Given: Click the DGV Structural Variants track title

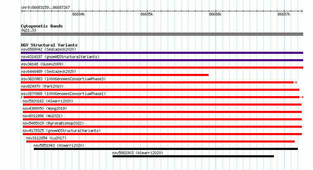Looking at the screenshot, I should pyautogui.click(x=49, y=45).
